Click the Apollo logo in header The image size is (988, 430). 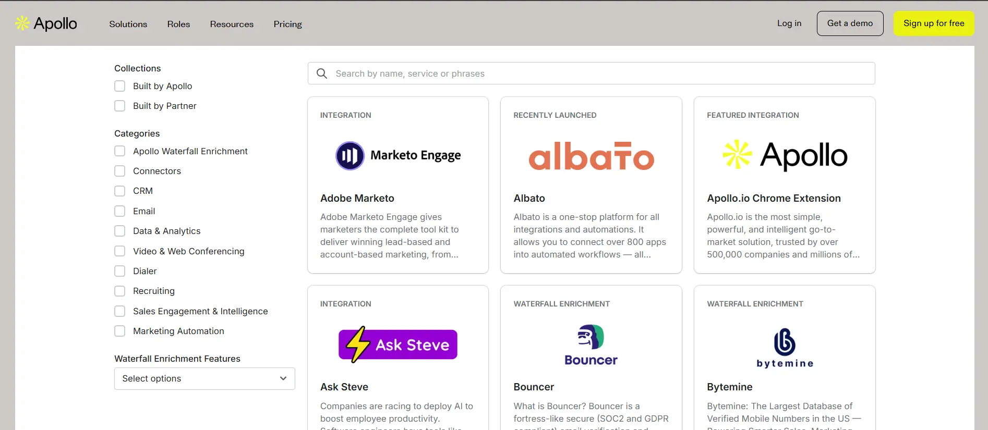[x=46, y=23]
